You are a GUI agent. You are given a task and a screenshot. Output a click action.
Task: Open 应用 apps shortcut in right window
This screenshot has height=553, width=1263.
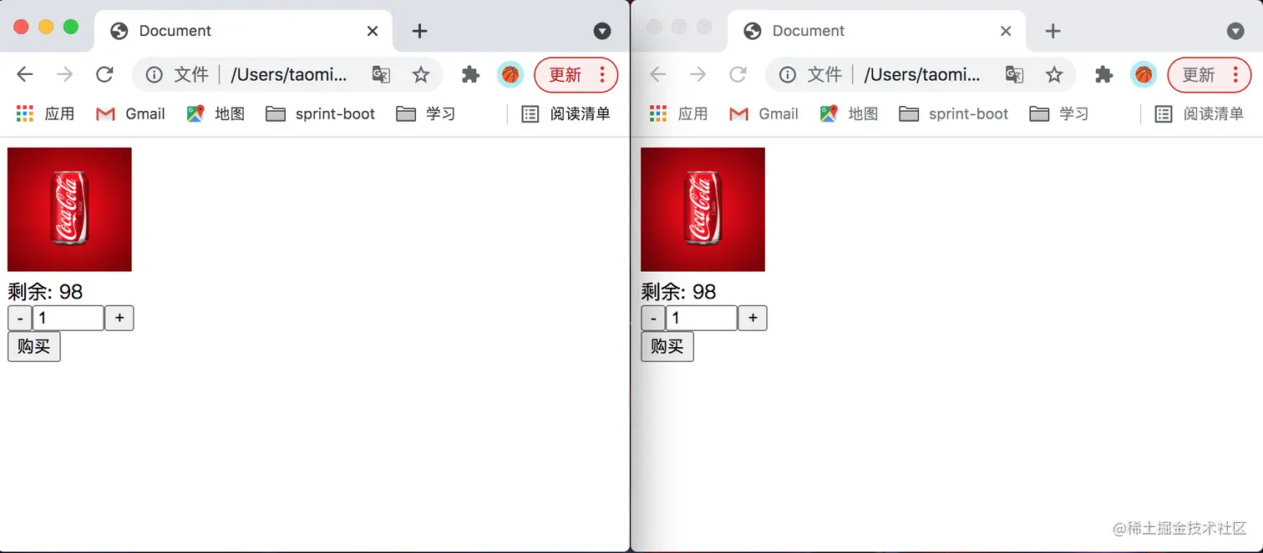679,113
